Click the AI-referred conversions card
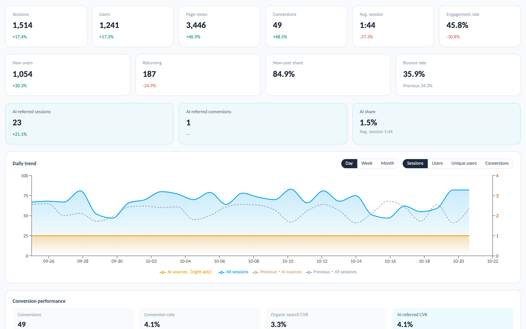The width and height of the screenshot is (526, 329). [x=263, y=124]
